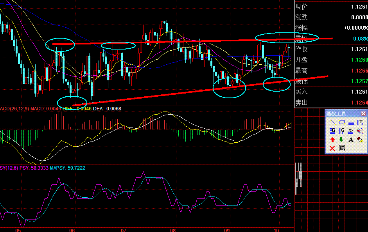Select the vertical golden section G tool
This screenshot has height=232, width=368.
[x=342, y=131]
